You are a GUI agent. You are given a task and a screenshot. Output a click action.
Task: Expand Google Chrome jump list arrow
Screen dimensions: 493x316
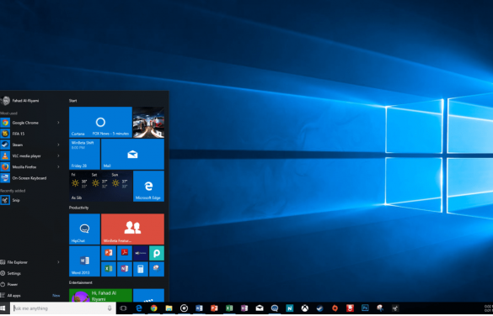tap(58, 123)
